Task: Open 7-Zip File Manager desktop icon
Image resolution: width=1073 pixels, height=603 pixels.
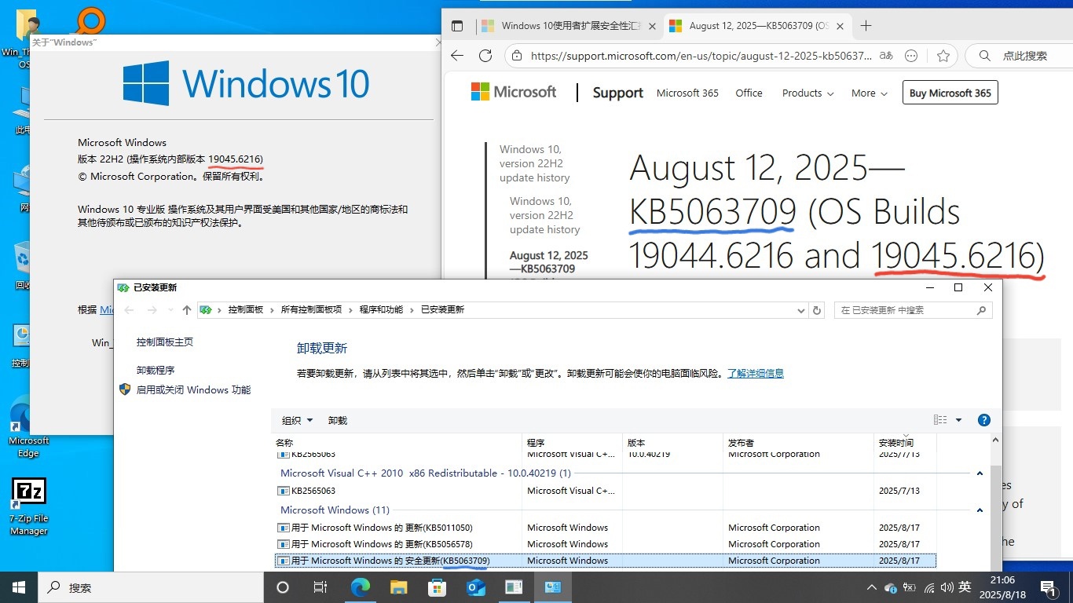Action: [x=28, y=507]
